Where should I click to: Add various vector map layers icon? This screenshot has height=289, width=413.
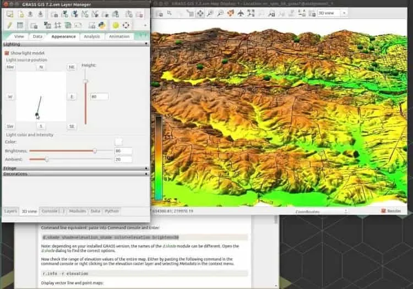(95, 14)
